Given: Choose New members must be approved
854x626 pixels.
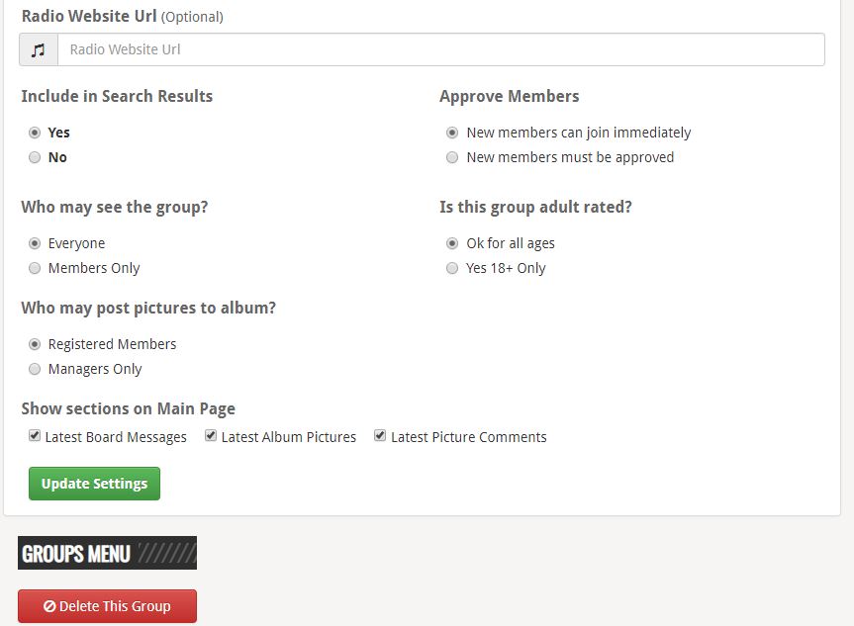Looking at the screenshot, I should [x=452, y=157].
